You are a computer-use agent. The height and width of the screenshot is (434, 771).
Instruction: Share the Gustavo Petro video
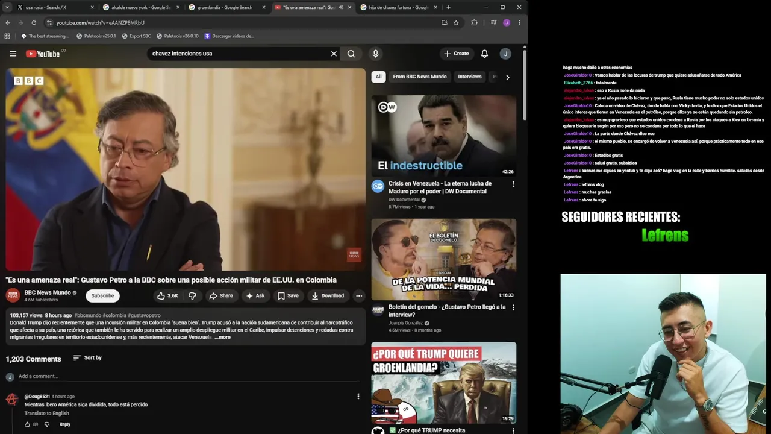pos(220,295)
